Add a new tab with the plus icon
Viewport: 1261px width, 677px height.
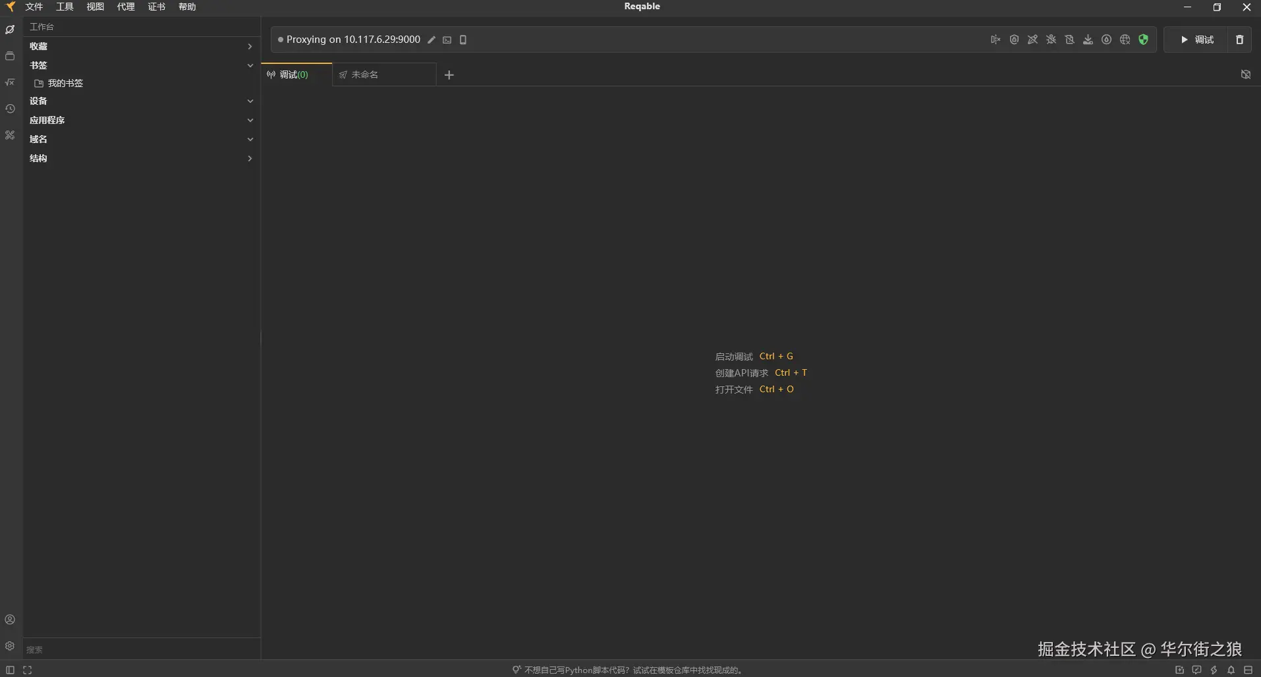(449, 75)
